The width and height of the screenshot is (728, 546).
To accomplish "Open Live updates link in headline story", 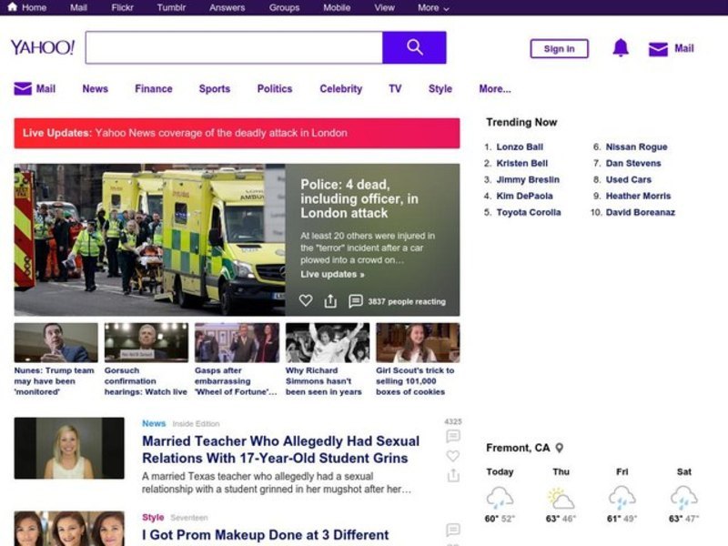I will (x=332, y=274).
